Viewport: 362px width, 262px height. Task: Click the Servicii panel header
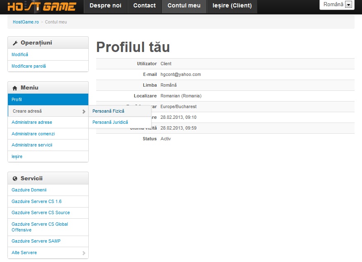click(x=48, y=178)
